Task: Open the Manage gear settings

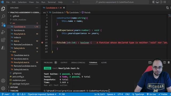Action: [x=3, y=88]
